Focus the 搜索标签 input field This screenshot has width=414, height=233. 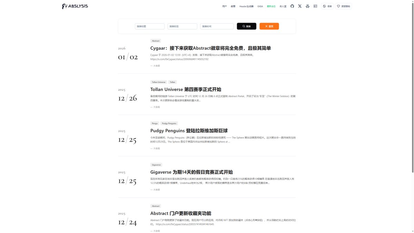(183, 26)
